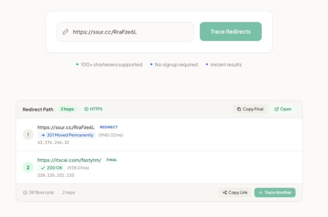The image size is (328, 217).
Task: Focus the URL input containing ssur.cc/RraFze6L
Action: coord(125,32)
